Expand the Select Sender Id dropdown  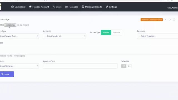click(x=64, y=36)
